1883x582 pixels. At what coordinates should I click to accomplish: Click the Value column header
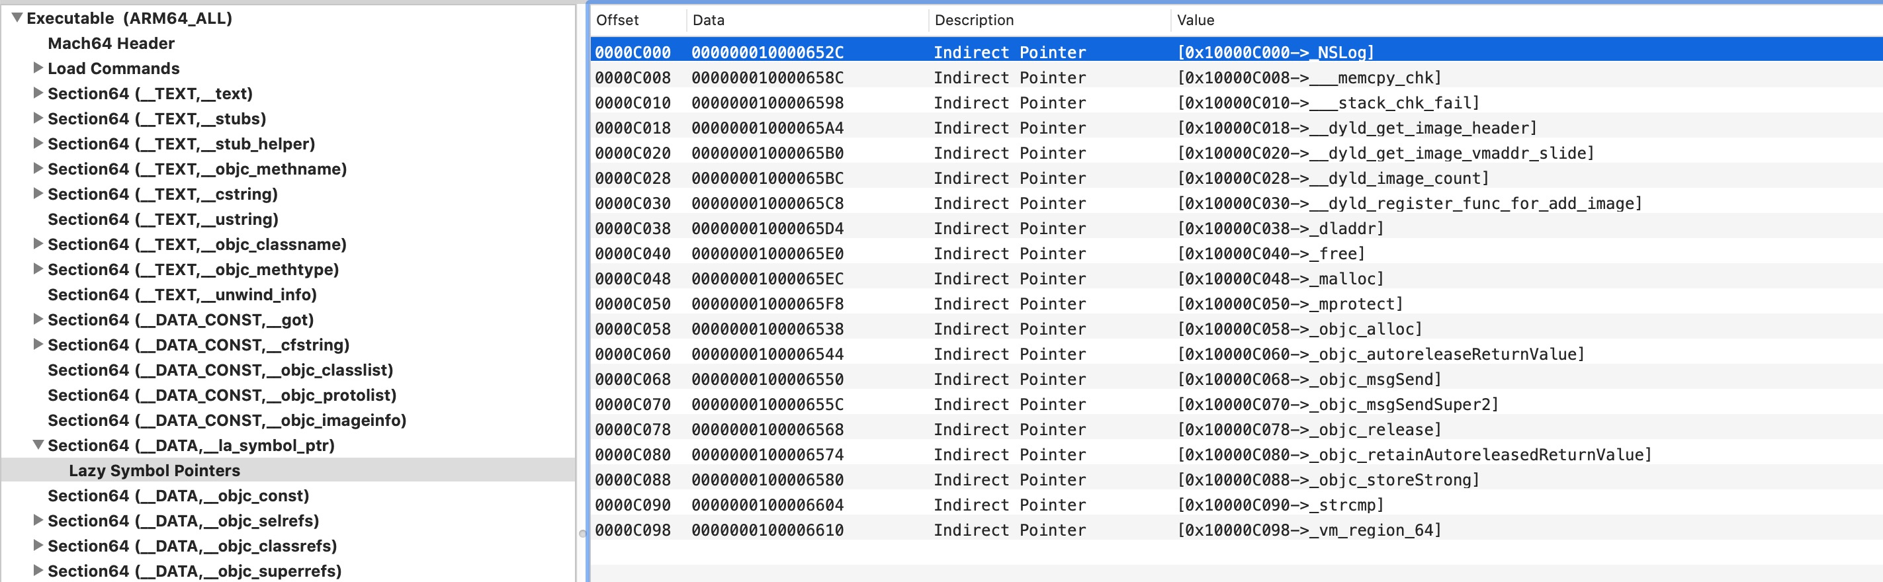click(1195, 20)
